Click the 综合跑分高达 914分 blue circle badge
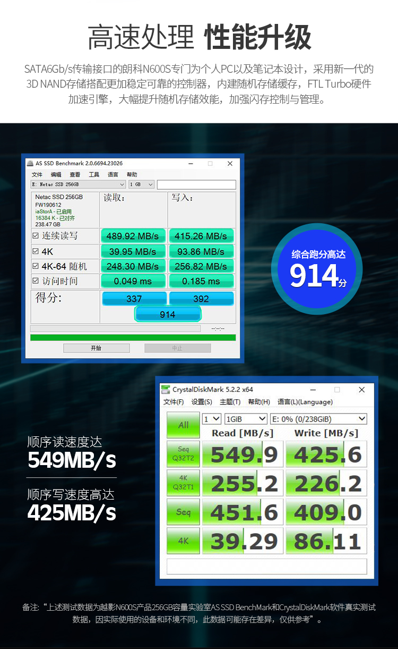This screenshot has width=398, height=649. [317, 269]
